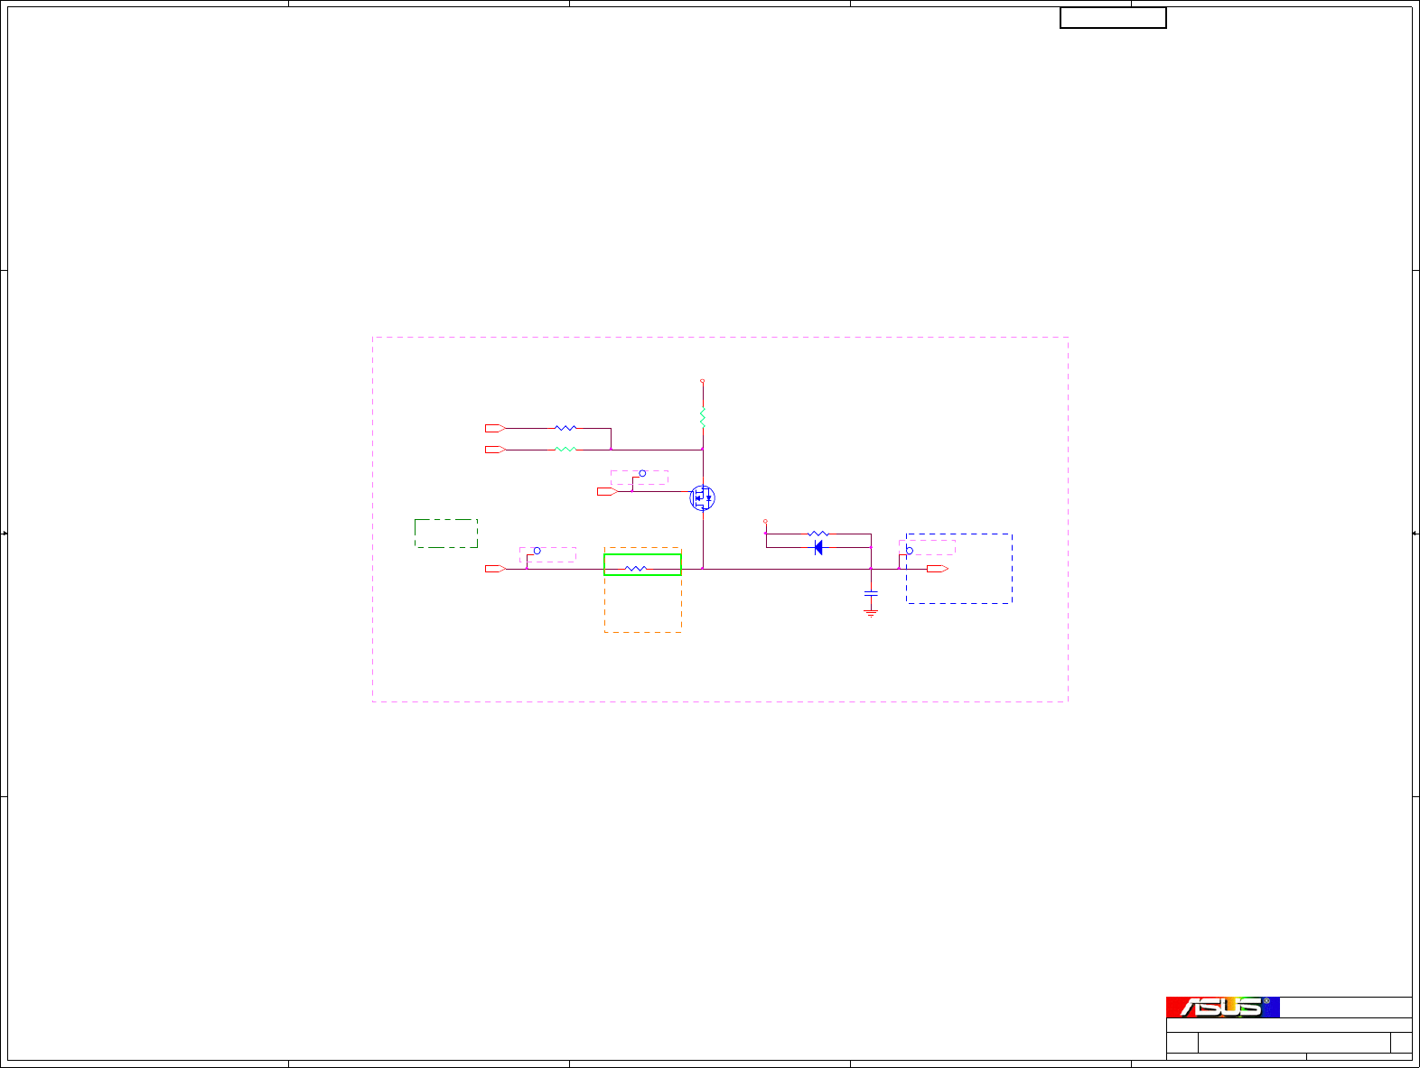Click the topmost left red input port
This screenshot has height=1068, width=1420.
[x=495, y=428]
